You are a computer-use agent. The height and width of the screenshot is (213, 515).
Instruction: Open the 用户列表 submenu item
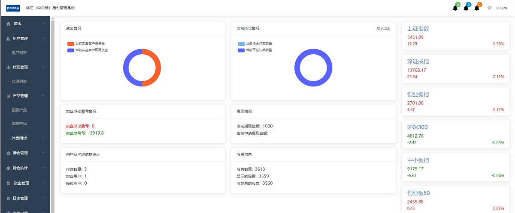[19, 53]
